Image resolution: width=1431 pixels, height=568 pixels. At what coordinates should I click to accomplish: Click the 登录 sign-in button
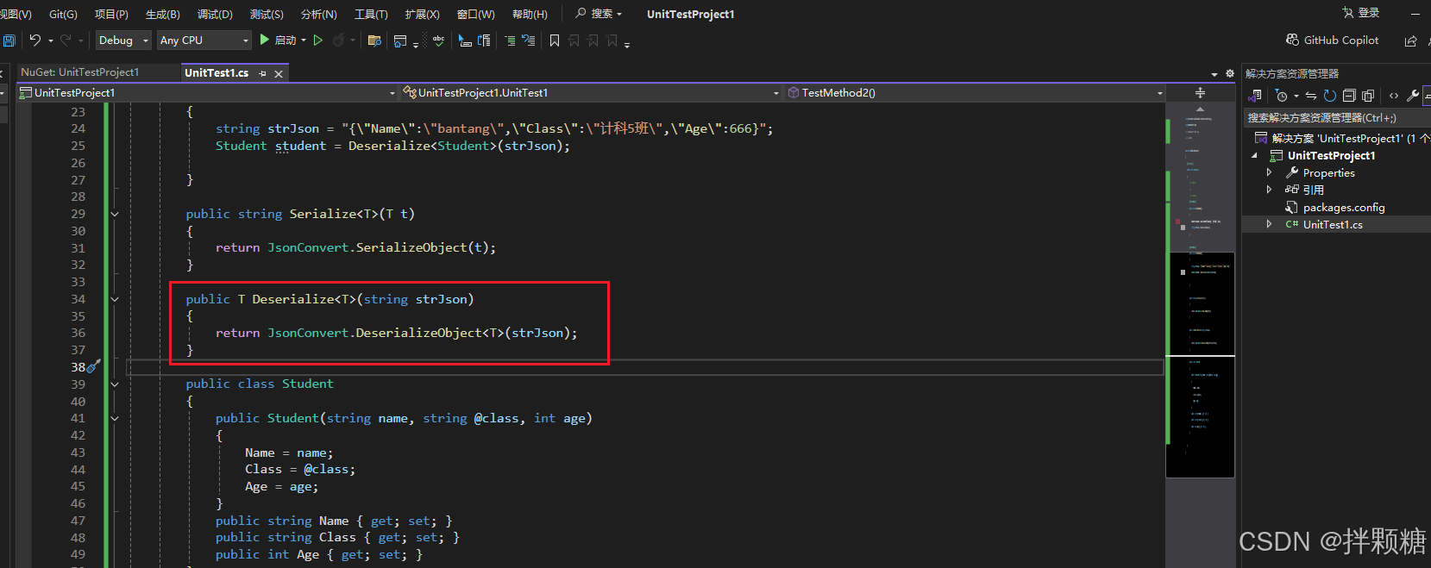coord(1360,13)
